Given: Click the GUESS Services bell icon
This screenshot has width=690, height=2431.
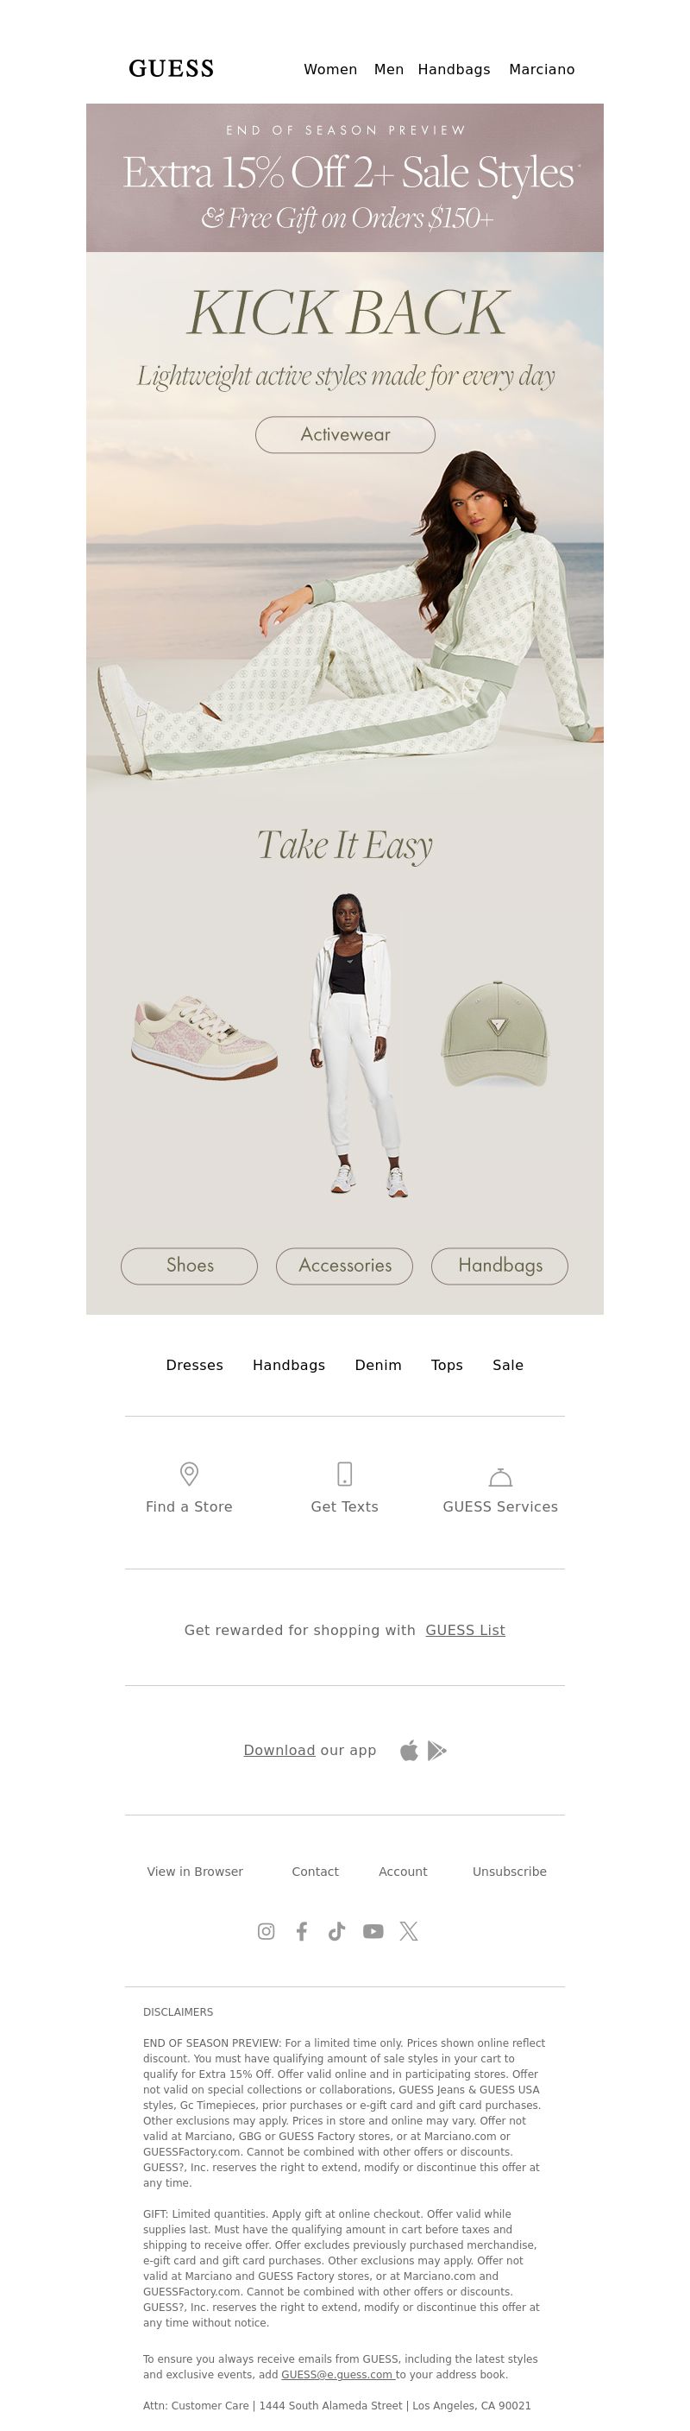Looking at the screenshot, I should (x=500, y=1476).
